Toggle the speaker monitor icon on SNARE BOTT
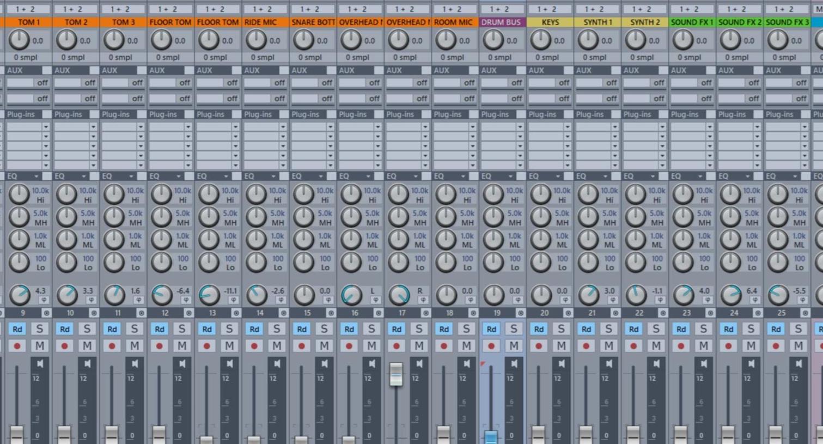Viewport: 823px width, 444px height. [x=325, y=364]
